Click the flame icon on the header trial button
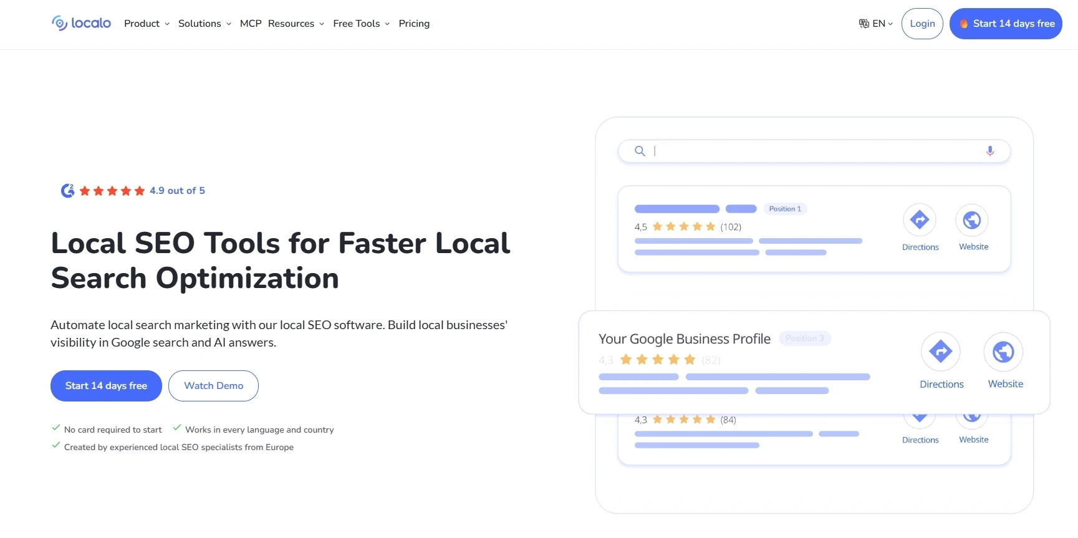 pos(964,24)
